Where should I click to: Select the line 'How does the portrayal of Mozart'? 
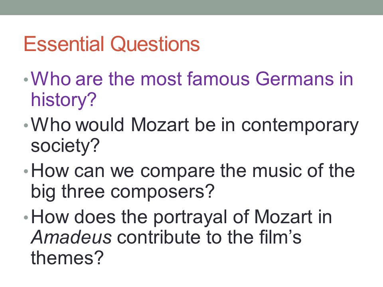[182, 217]
